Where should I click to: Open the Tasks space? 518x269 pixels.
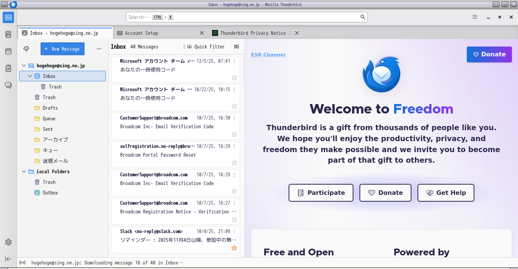click(8, 68)
